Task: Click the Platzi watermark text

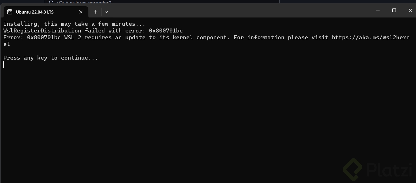Action: click(389, 169)
